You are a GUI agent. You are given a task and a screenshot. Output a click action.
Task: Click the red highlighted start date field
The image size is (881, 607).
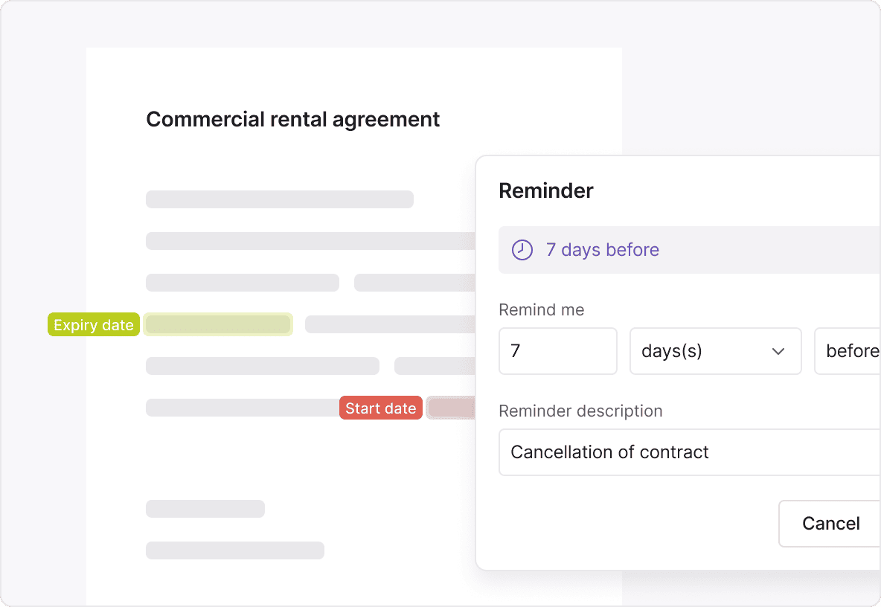[451, 408]
